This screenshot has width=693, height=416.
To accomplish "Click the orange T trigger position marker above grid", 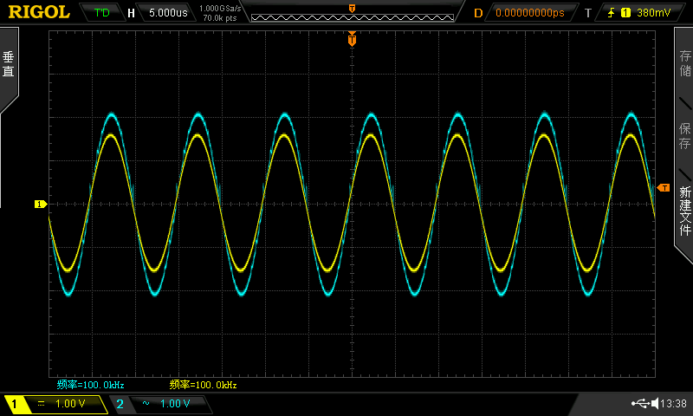I will [352, 39].
